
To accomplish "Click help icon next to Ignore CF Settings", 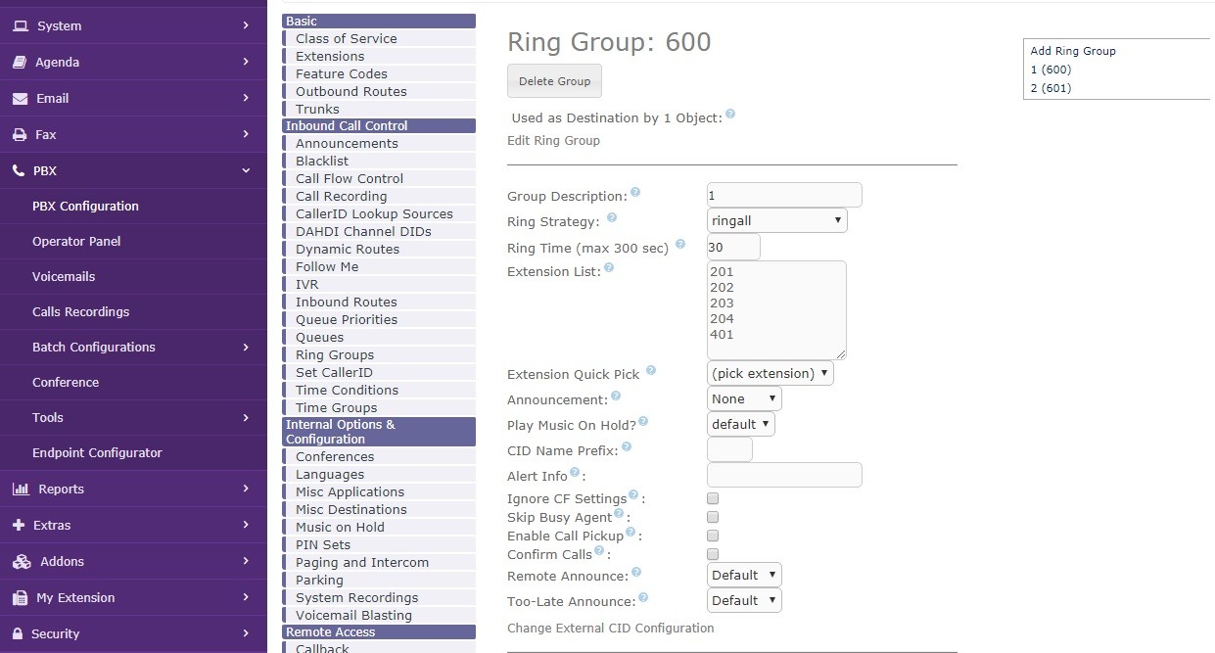I will [633, 495].
